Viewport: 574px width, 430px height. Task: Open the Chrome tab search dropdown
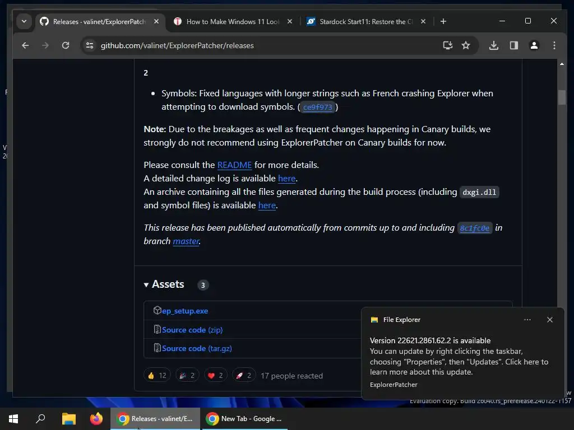24,21
